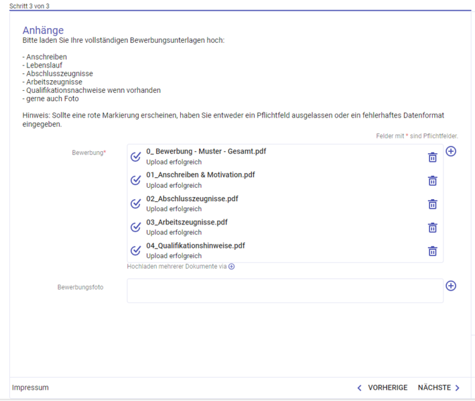Screen dimensions: 475x401
Task: Click plus icon after 'Hochladen mehrerer Dokumente via'
Action: coord(231,267)
